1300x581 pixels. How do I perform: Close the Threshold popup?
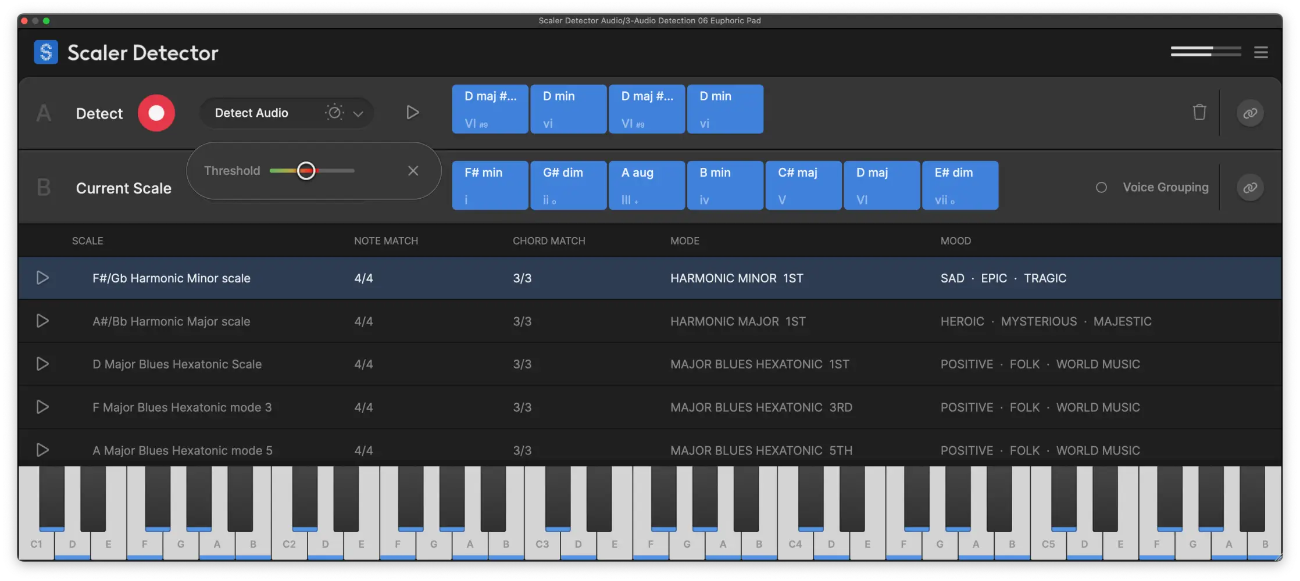pyautogui.click(x=413, y=170)
